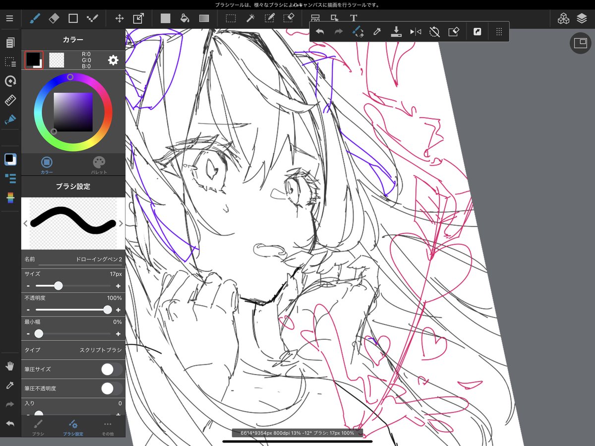The height and width of the screenshot is (446, 595).
Task: Select the dashed rectangle selection tool
Action: [231, 18]
